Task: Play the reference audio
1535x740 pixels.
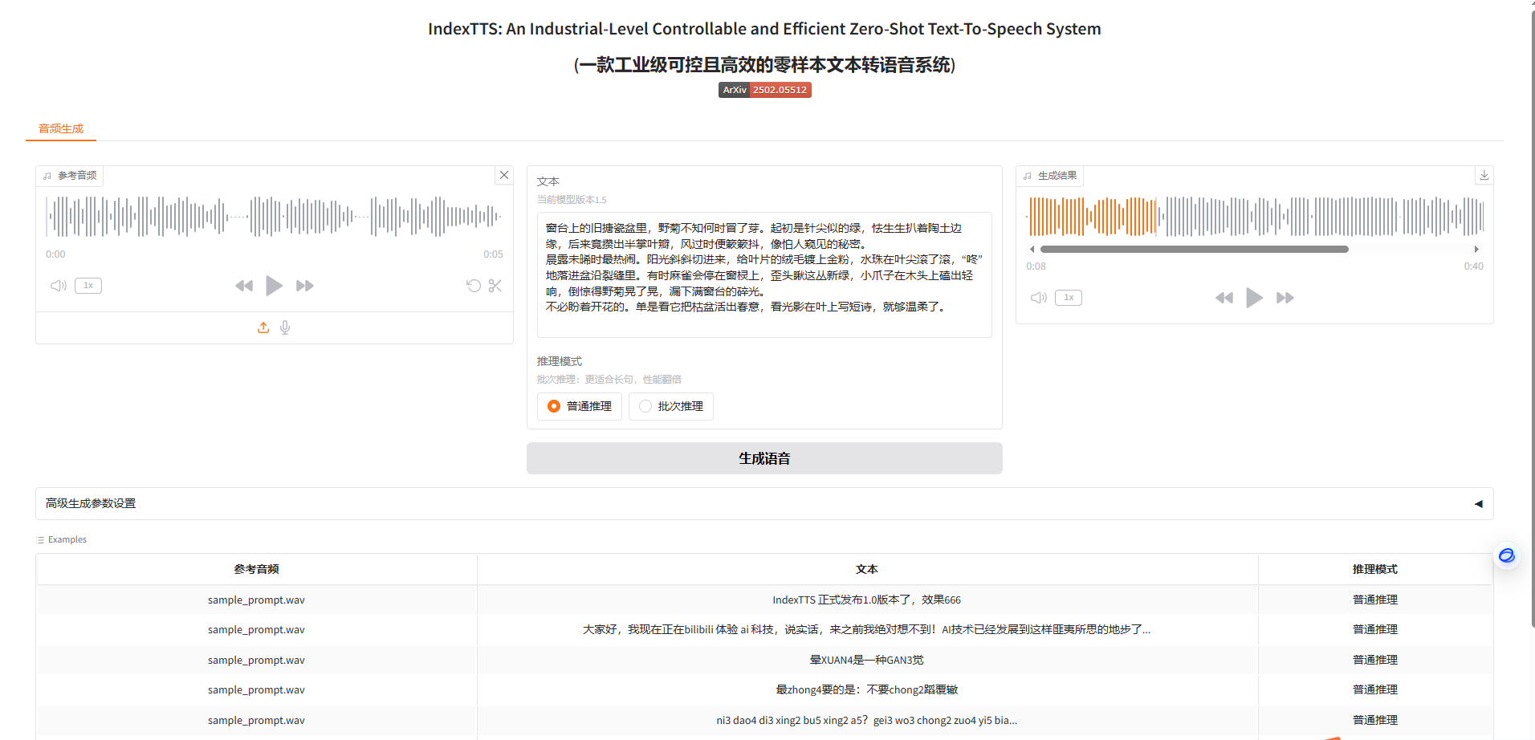Action: click(x=274, y=286)
